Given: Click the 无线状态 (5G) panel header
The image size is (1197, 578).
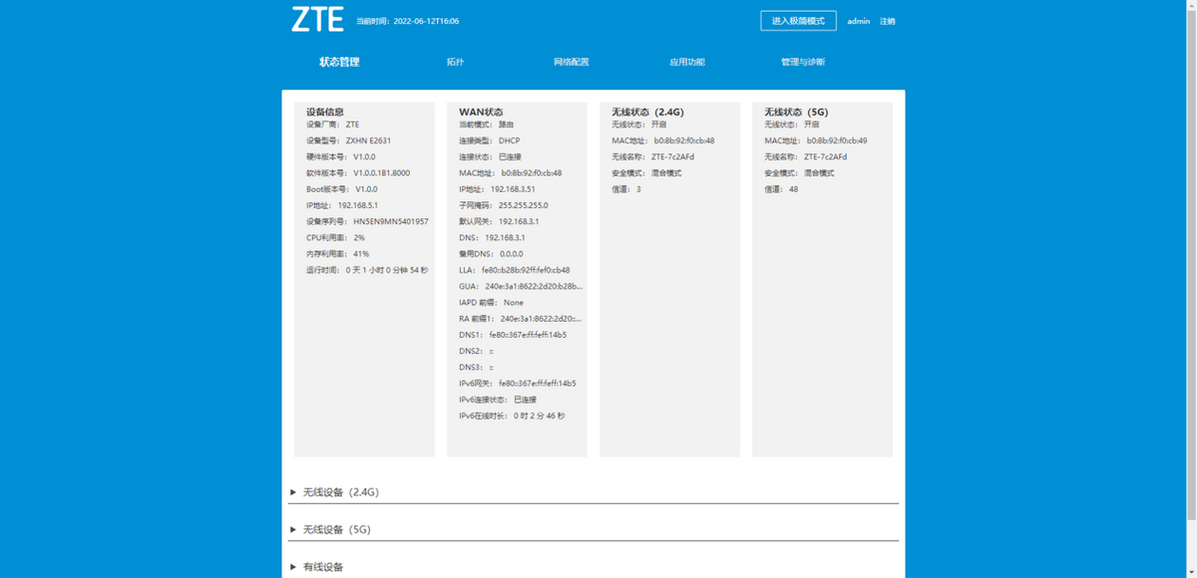Looking at the screenshot, I should [x=800, y=111].
